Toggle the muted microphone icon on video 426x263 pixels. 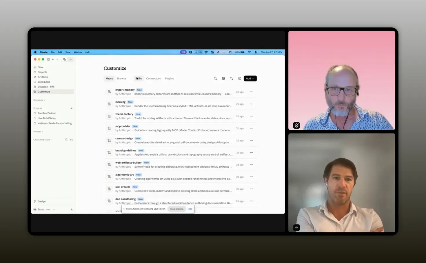tap(296, 125)
